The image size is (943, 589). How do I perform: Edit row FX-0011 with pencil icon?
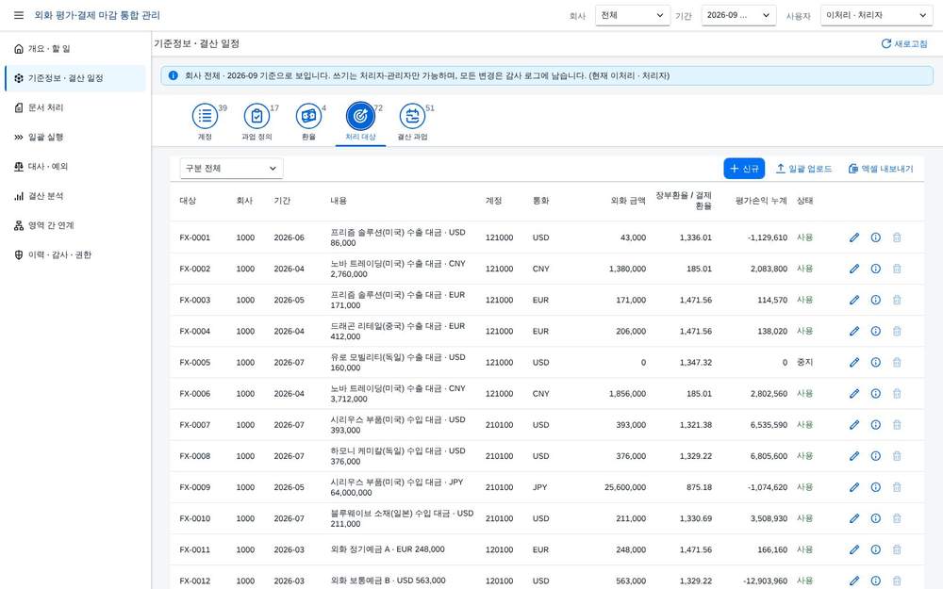tap(854, 550)
